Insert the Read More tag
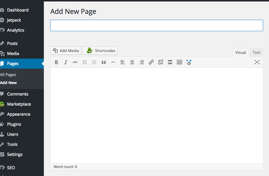 pyautogui.click(x=170, y=62)
